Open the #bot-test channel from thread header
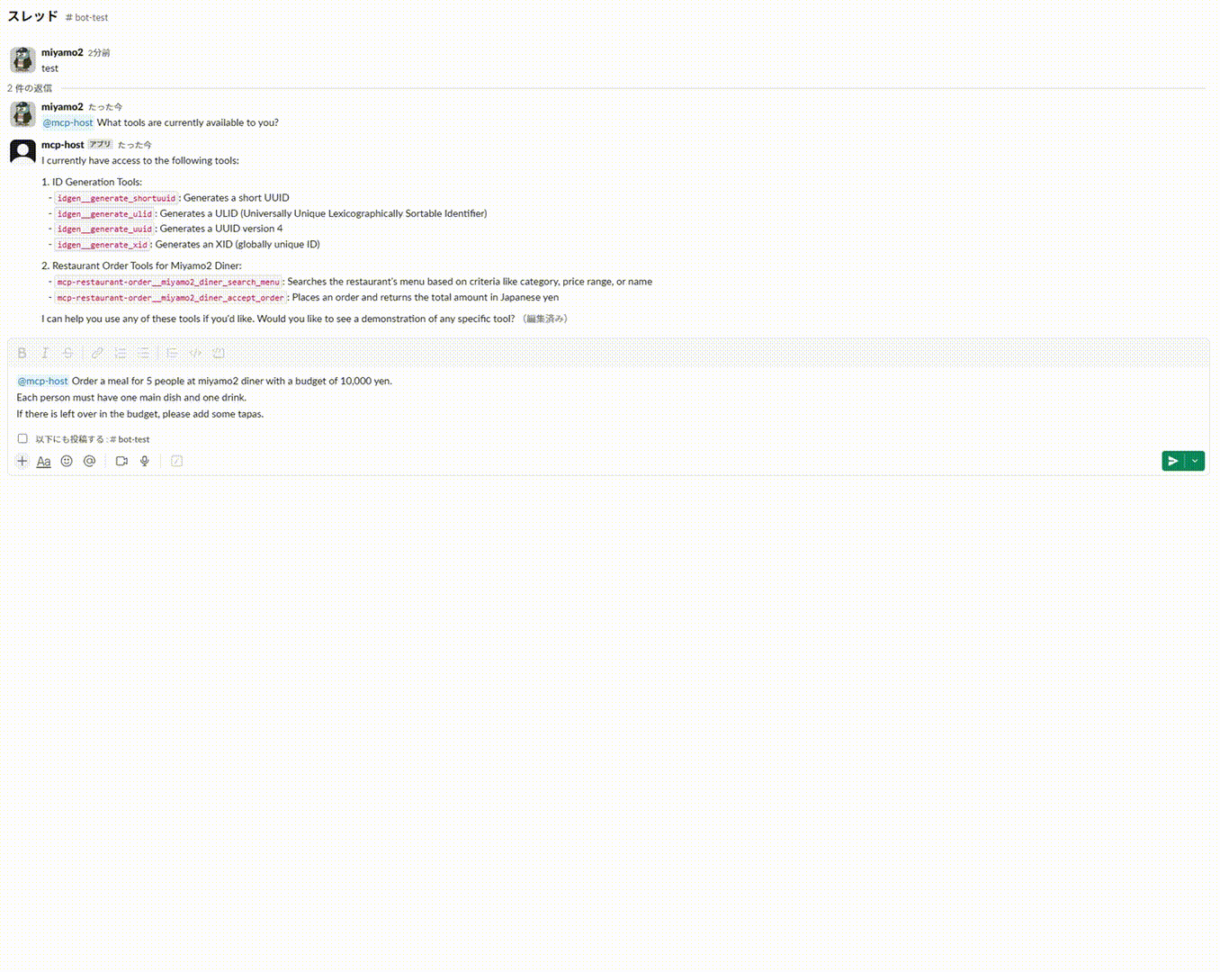The height and width of the screenshot is (972, 1220). (86, 18)
